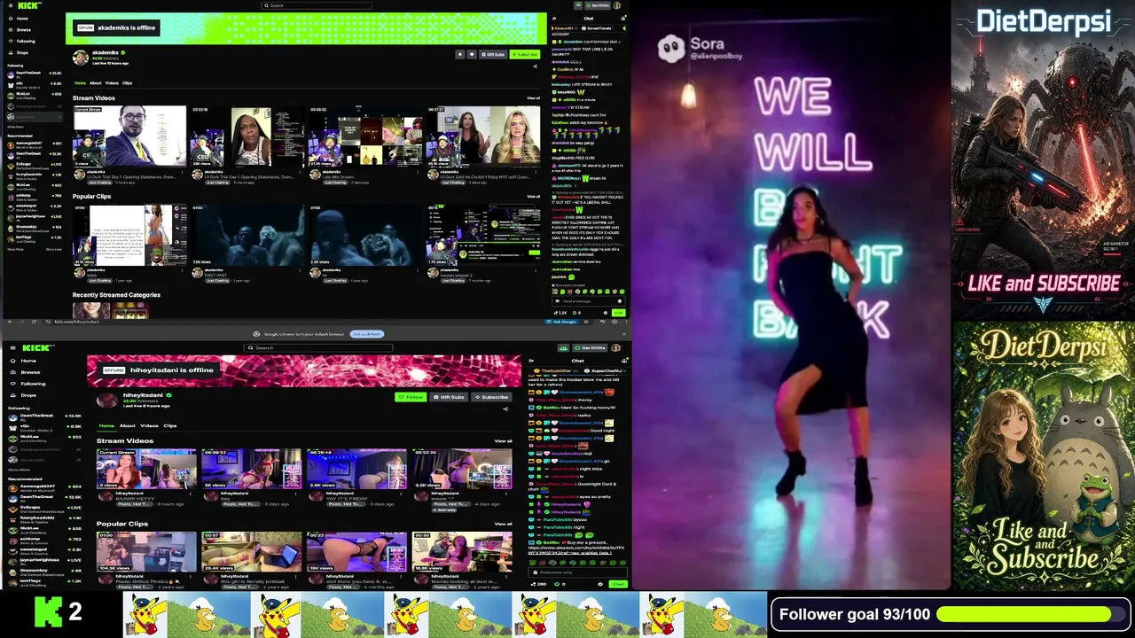
Task: Open hiheyitsdani 104.3K views popular clip
Action: (146, 551)
